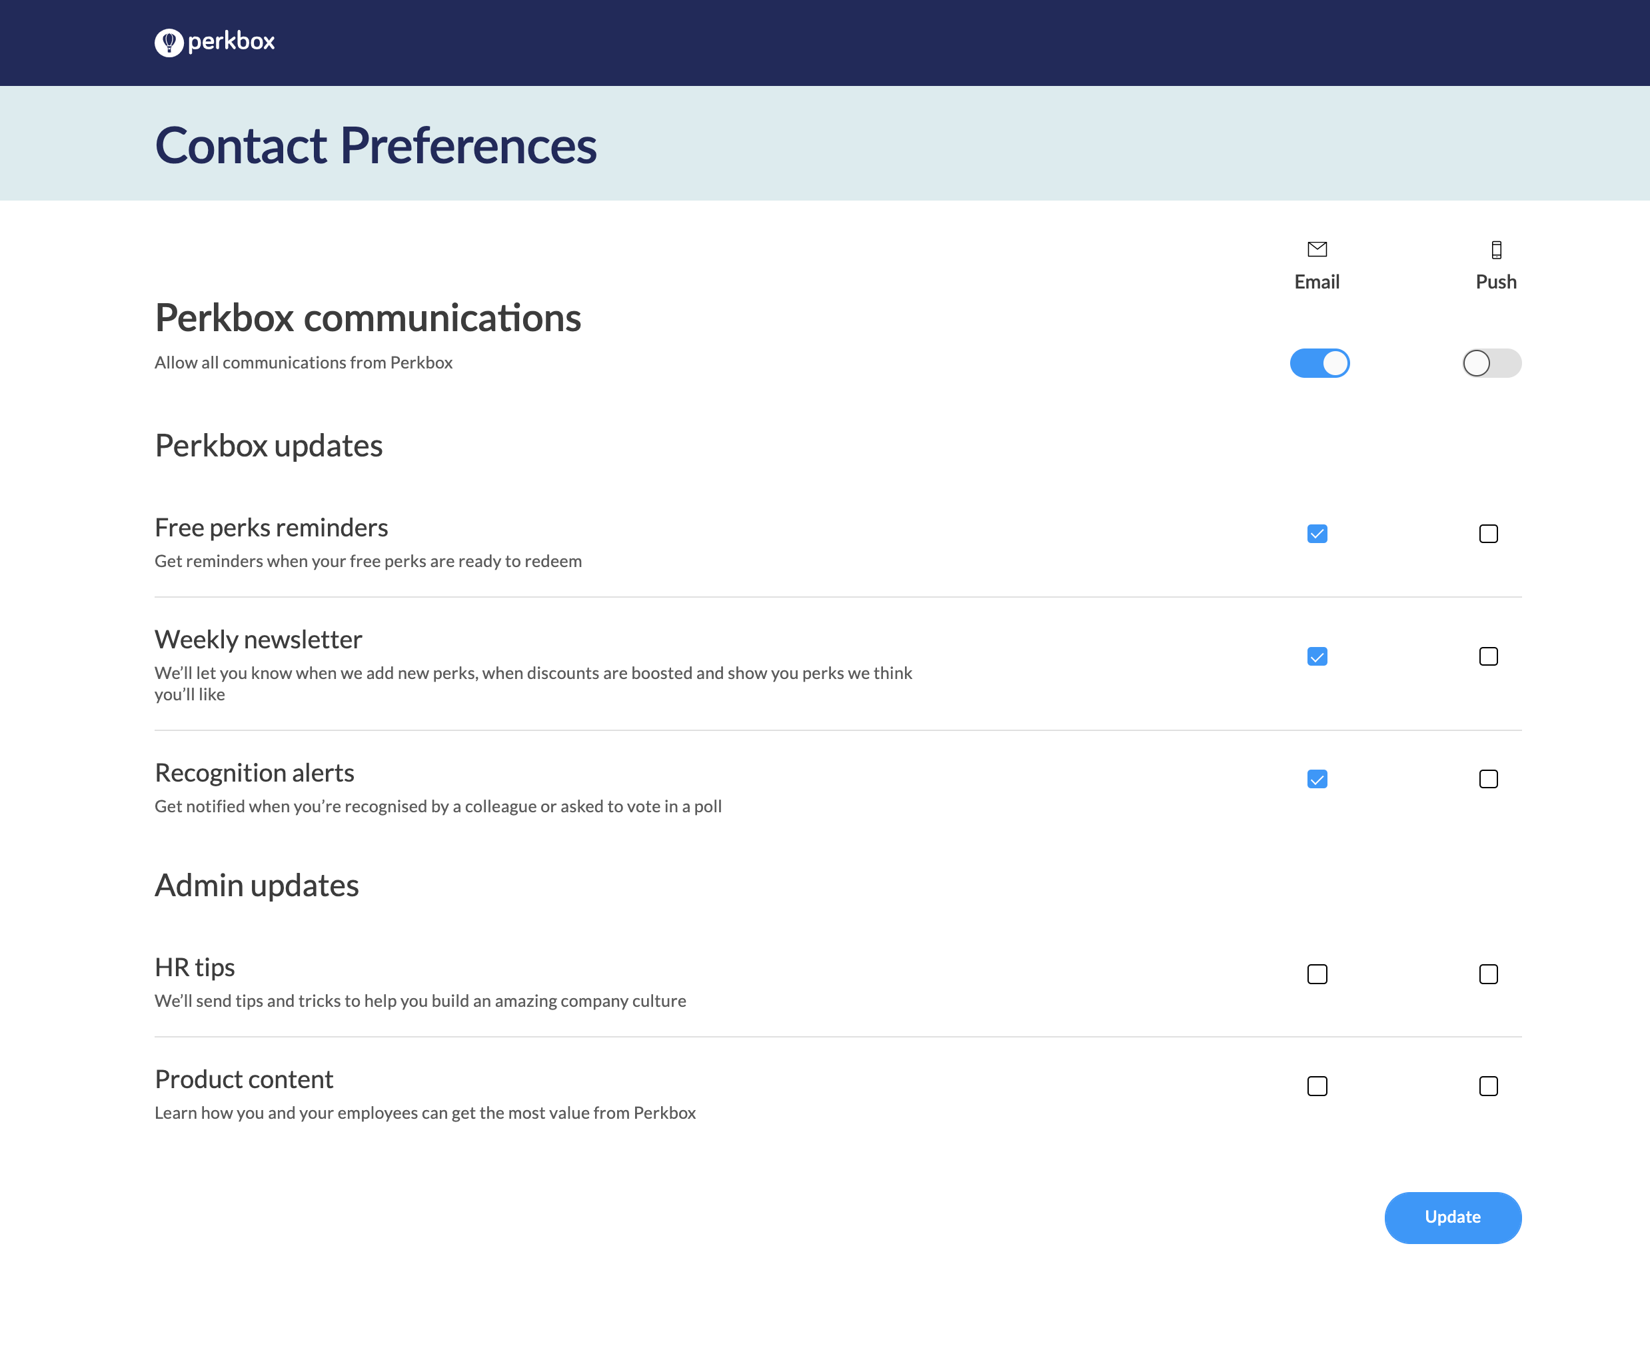Enable Weekly newsletter push checkbox

[x=1488, y=656]
